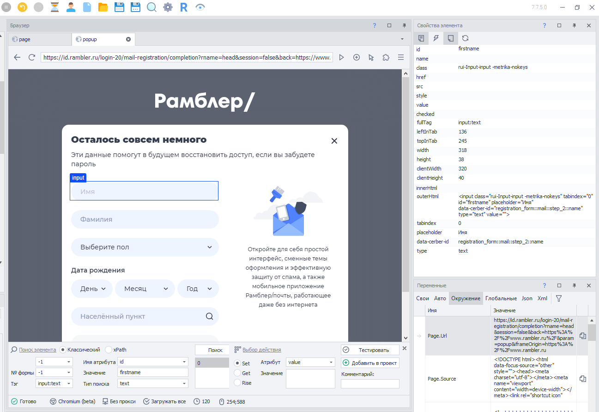Click the Поиск button
Screen dimensions: 599x412
click(x=212, y=350)
